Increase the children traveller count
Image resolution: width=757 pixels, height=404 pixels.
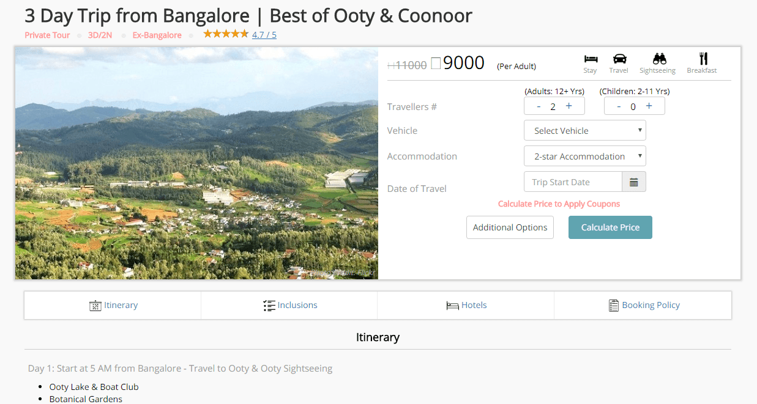coord(649,106)
